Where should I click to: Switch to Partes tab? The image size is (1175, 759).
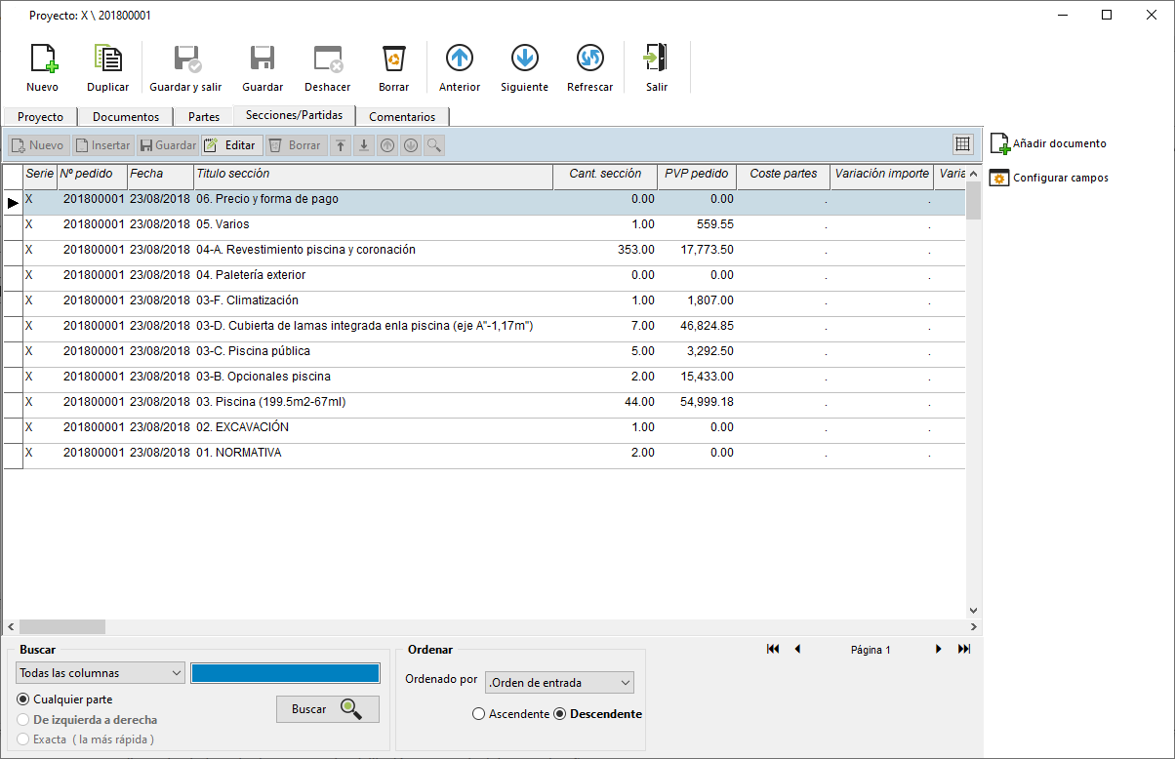(204, 116)
